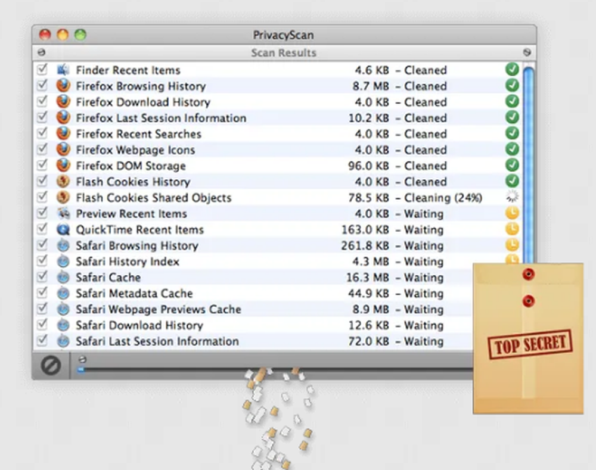
Task: Click the Finder icon for Finder Recent Items
Action: [63, 70]
